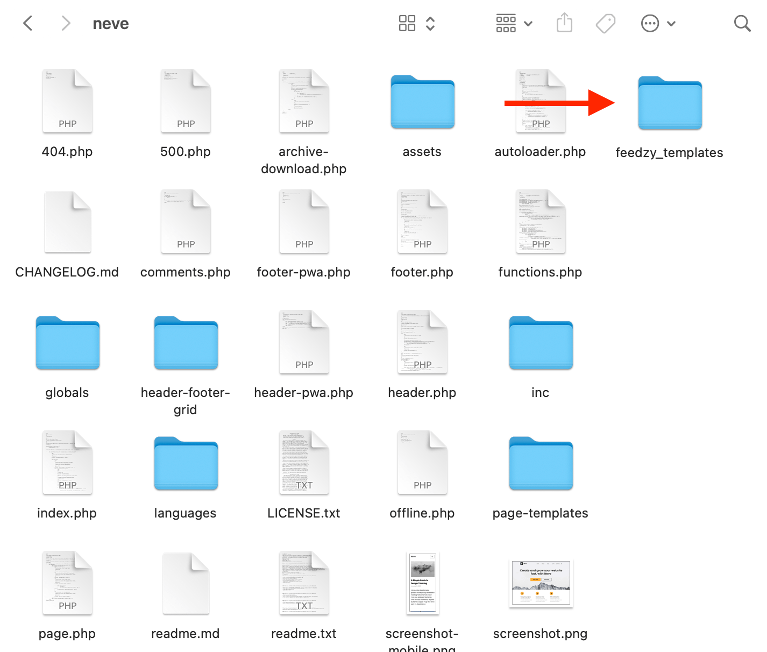Click the LICENSE.txt file
The height and width of the screenshot is (652, 767).
pos(304,463)
